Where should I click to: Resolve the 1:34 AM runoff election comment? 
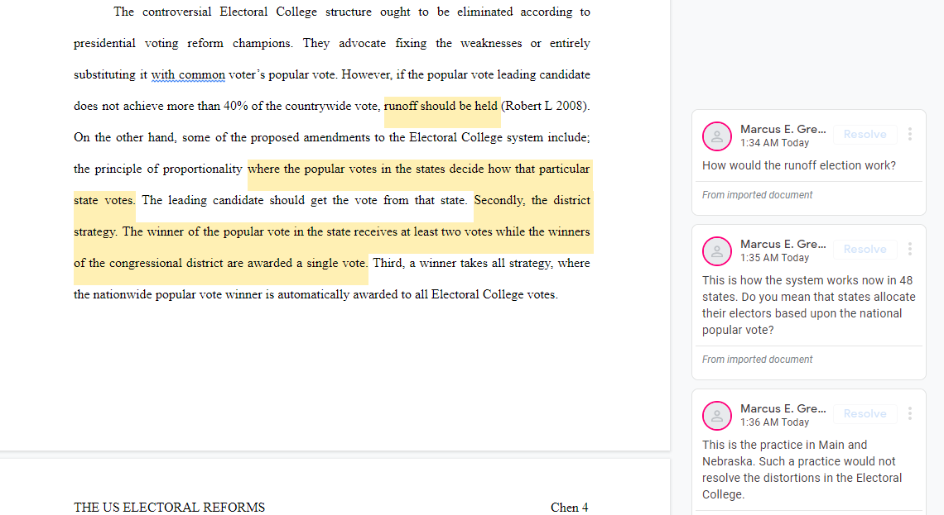865,135
